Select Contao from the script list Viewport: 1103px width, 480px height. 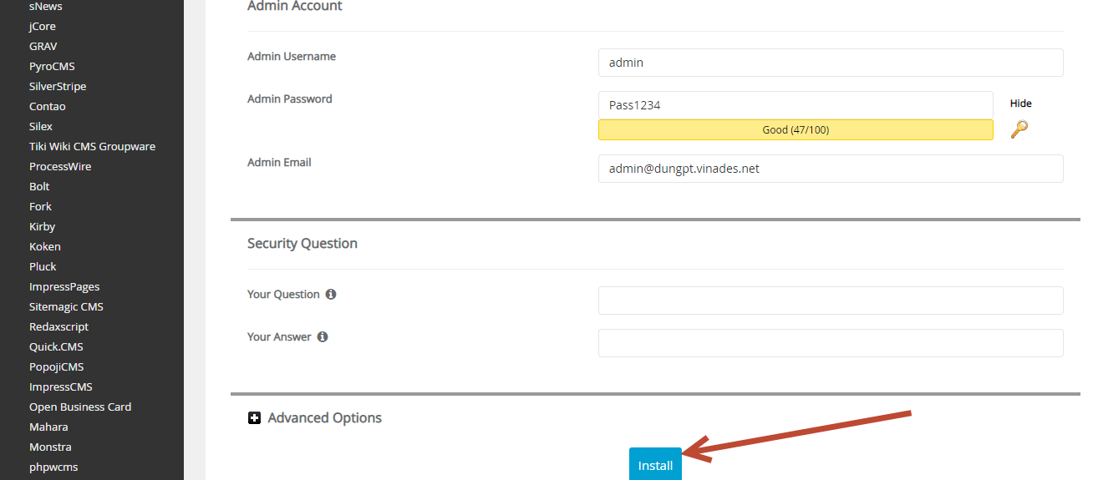[x=48, y=107]
